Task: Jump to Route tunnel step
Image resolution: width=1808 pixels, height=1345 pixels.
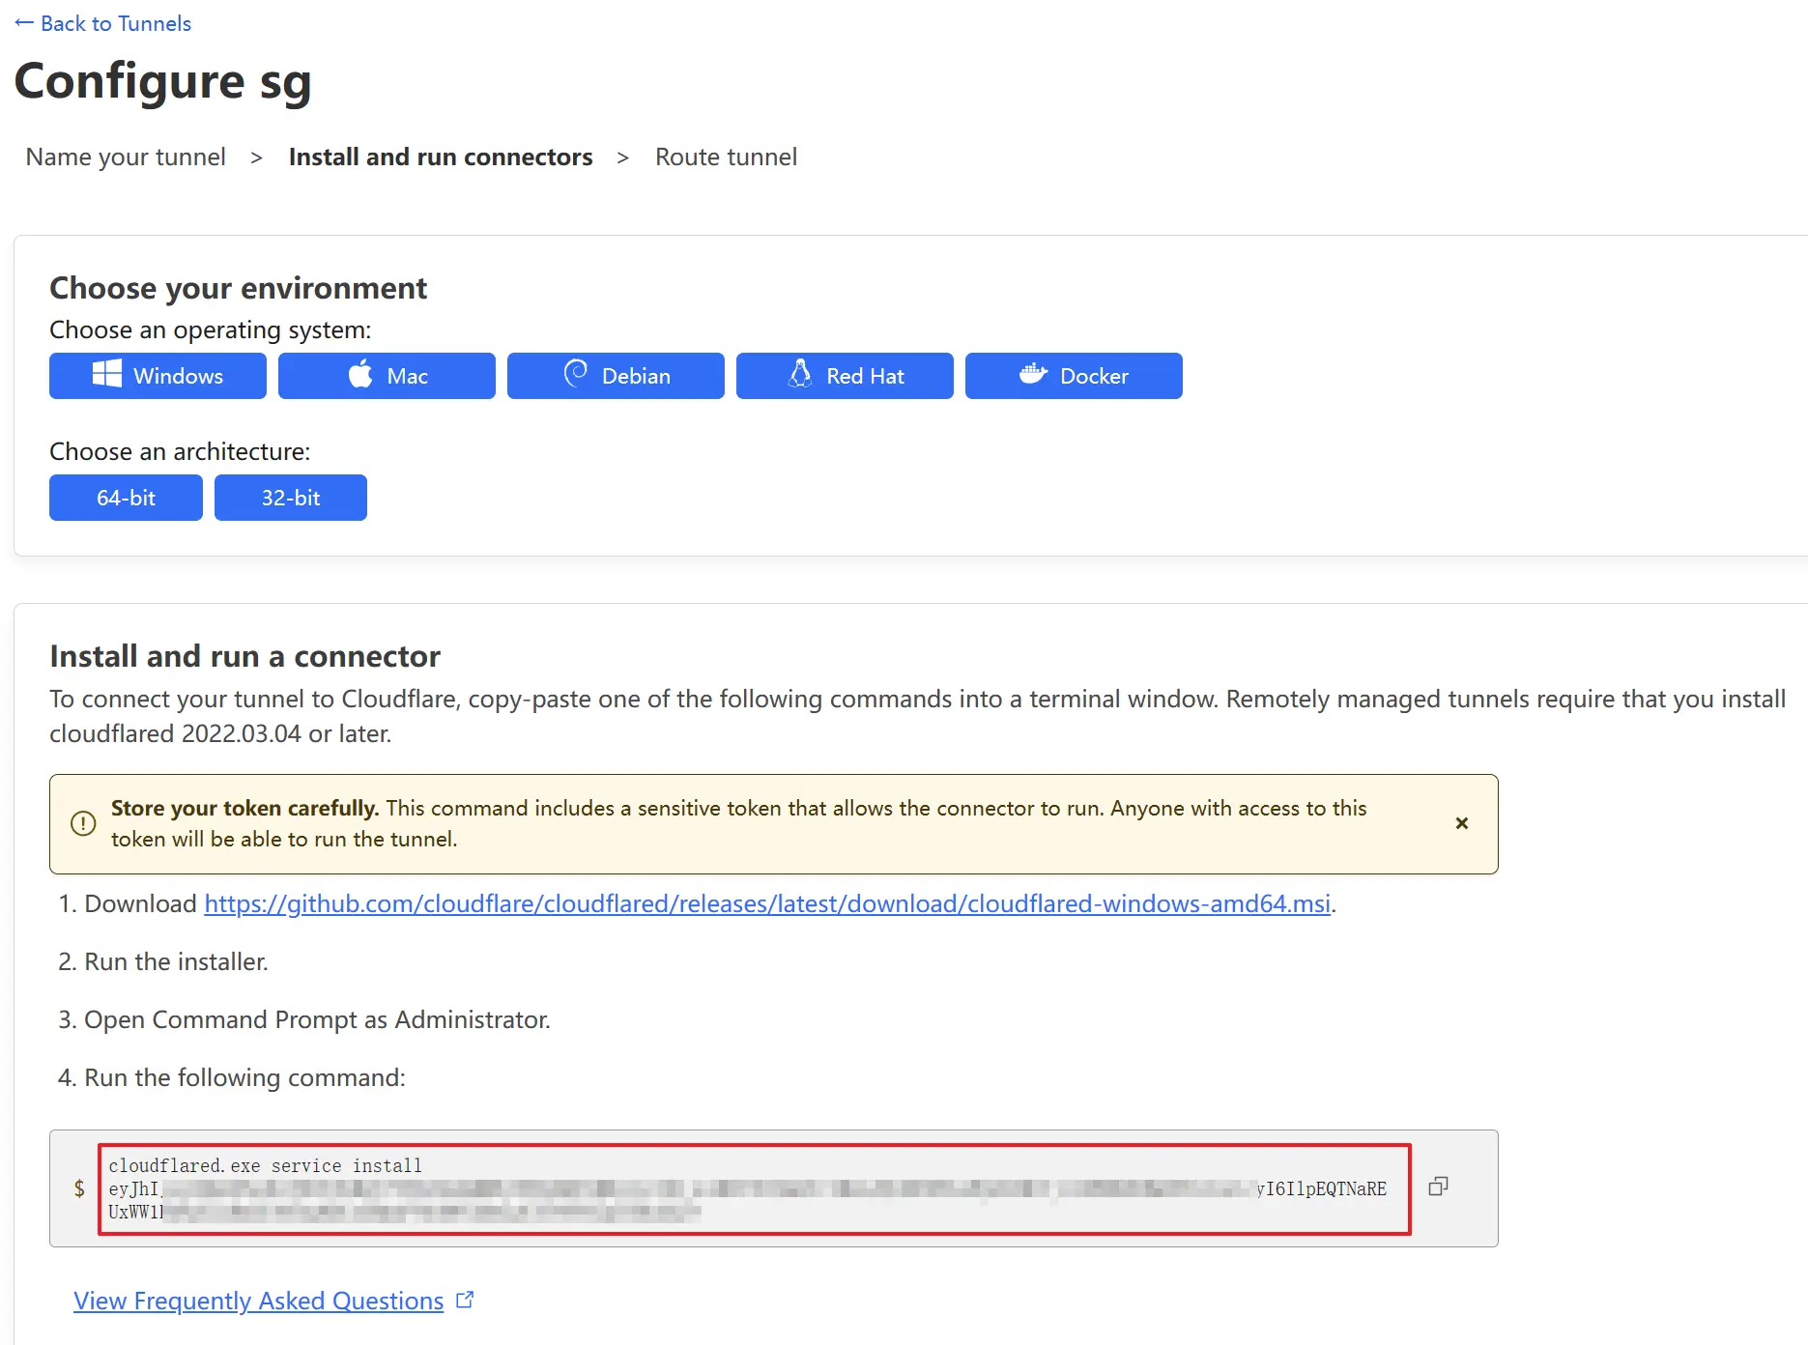Action: (727, 157)
